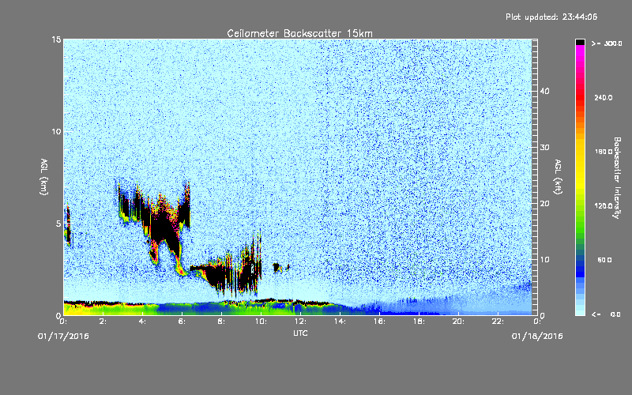Screen dimensions: 632x395
Task: Click the '180.0' colorbar label
Action: tap(604, 152)
